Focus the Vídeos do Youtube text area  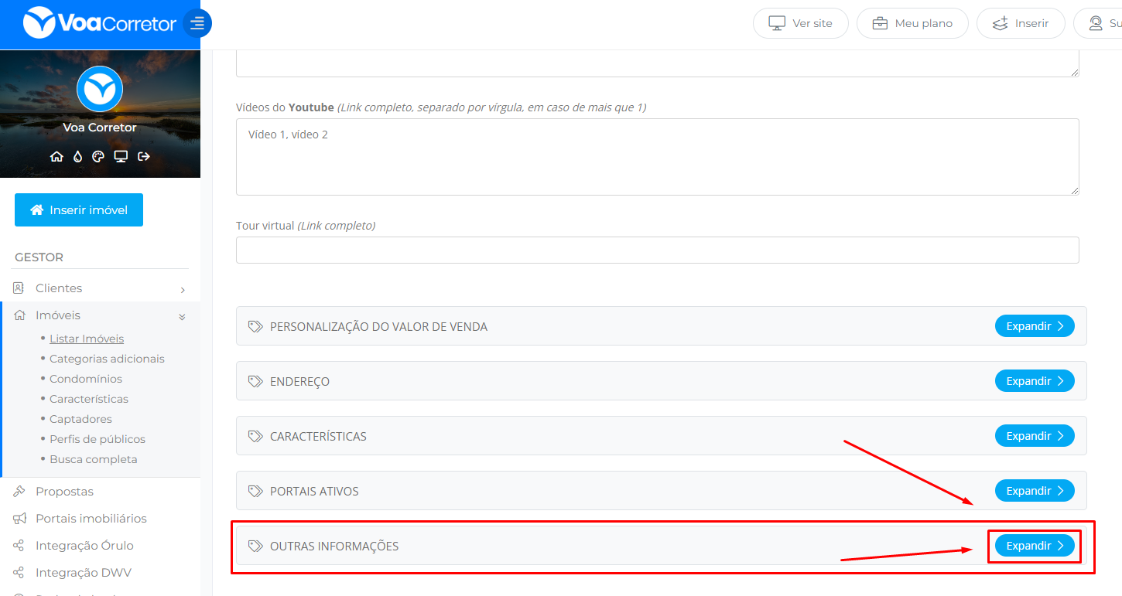[x=657, y=157]
